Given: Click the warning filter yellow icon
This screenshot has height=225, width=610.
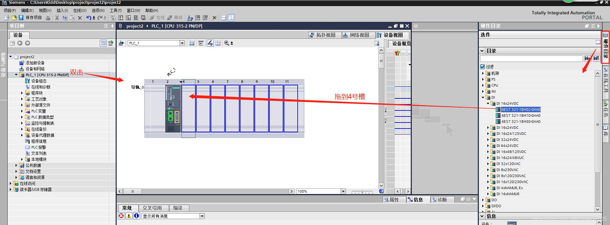Looking at the screenshot, I should (x=129, y=216).
